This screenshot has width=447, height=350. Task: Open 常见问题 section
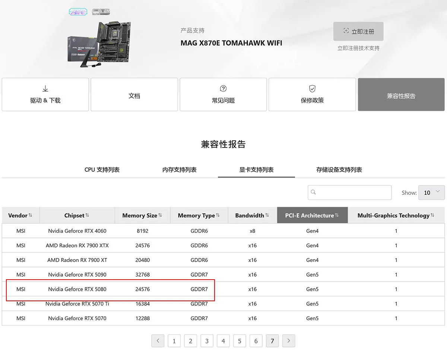(223, 95)
